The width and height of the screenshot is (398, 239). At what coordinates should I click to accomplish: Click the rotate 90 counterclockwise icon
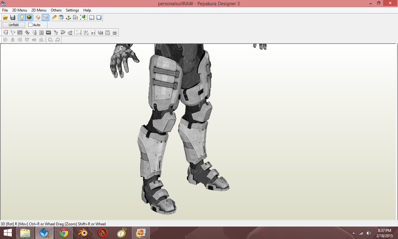tap(50, 40)
